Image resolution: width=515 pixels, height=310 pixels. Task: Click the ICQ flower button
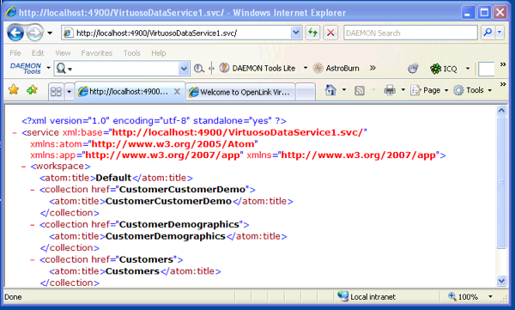pos(444,69)
